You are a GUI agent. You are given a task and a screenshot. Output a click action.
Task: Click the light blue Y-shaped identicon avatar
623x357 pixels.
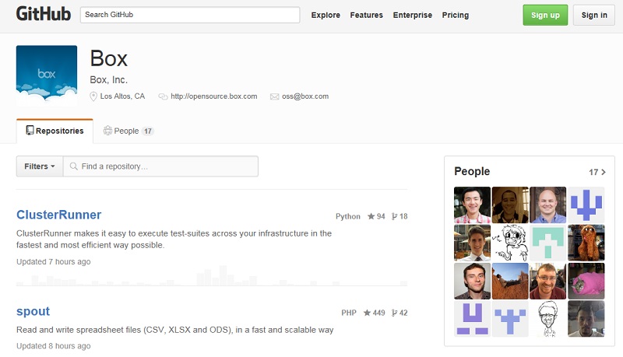coord(510,319)
